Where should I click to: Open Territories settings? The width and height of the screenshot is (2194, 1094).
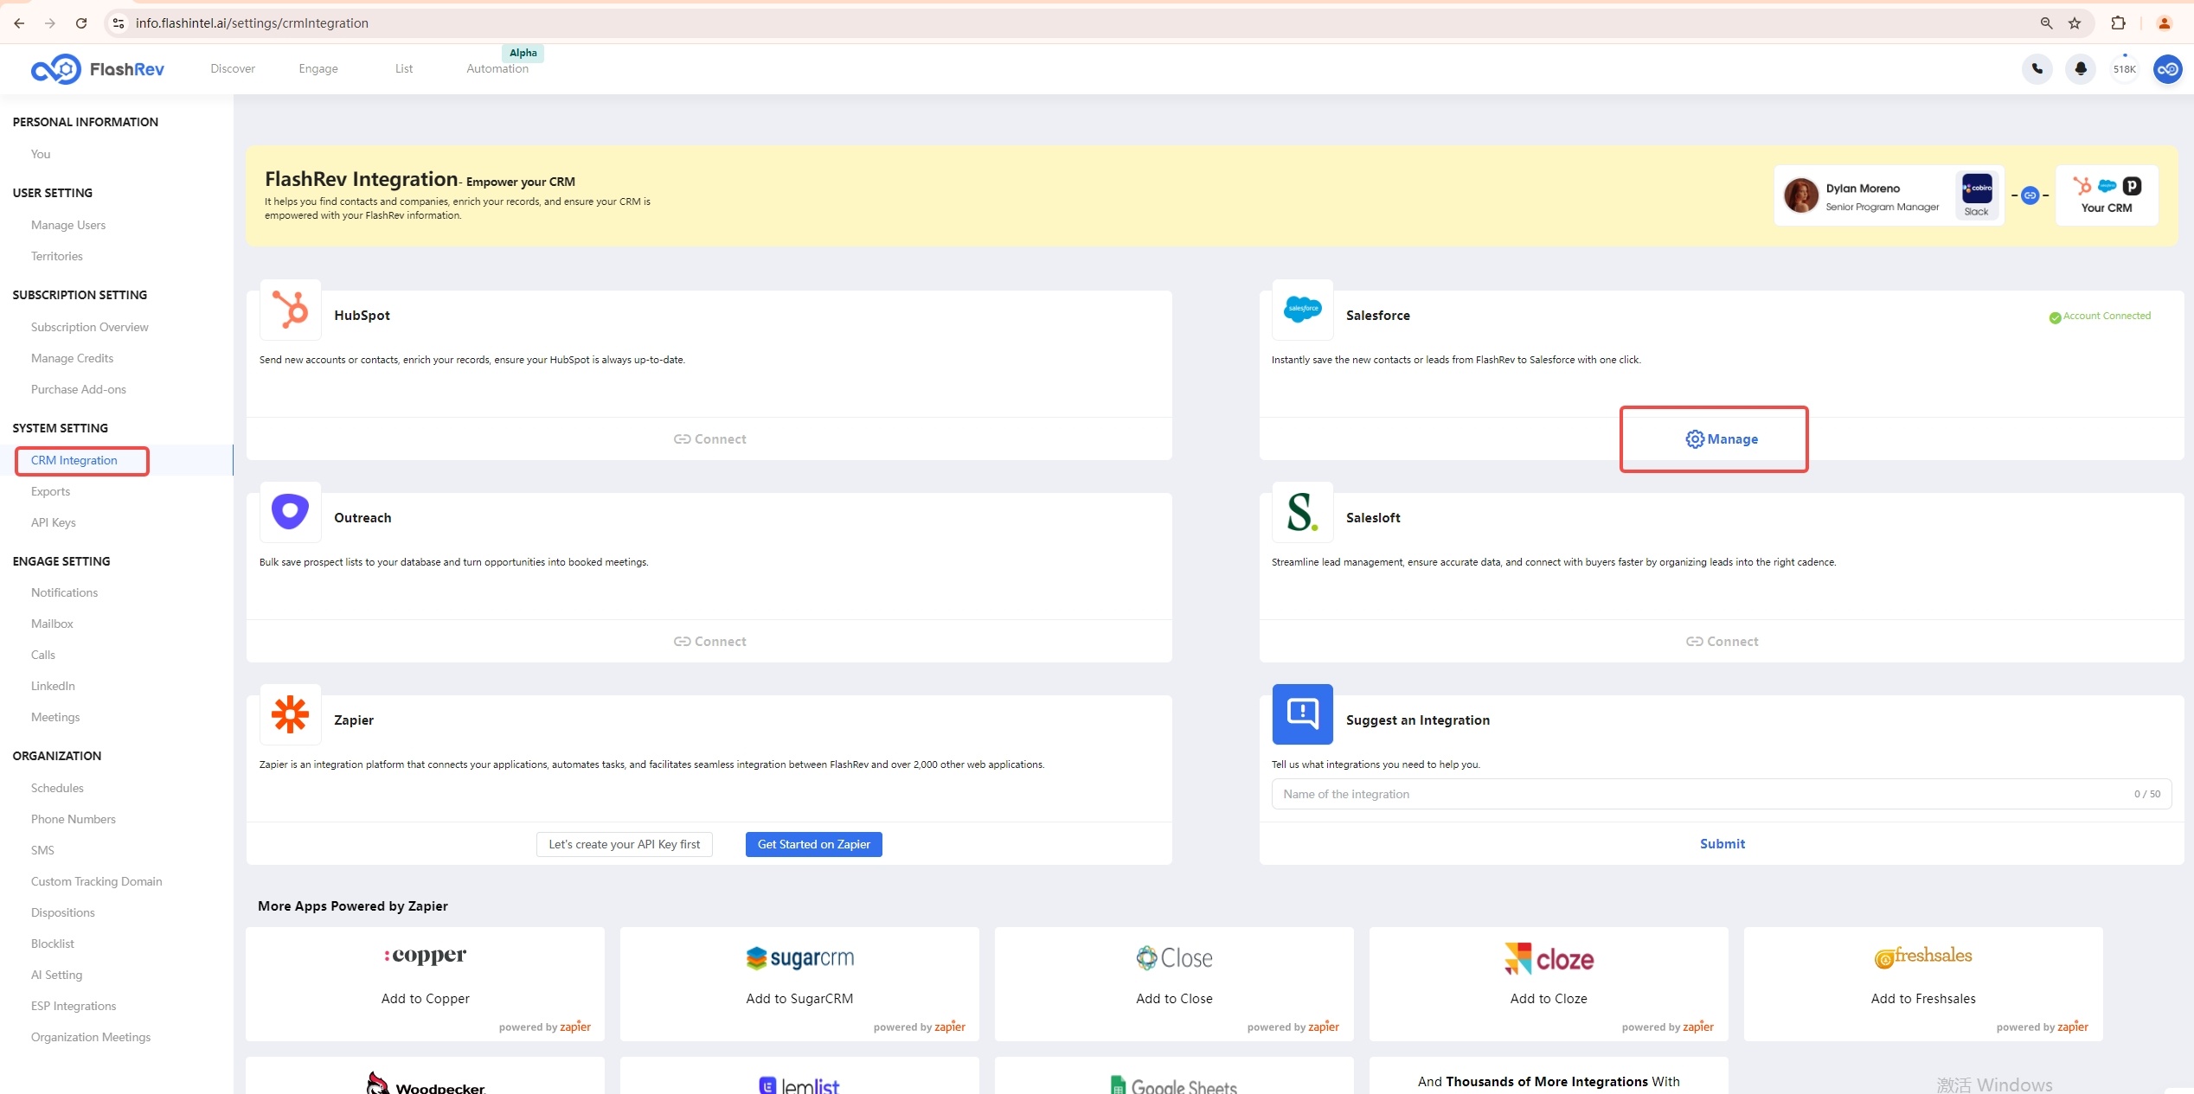(57, 256)
